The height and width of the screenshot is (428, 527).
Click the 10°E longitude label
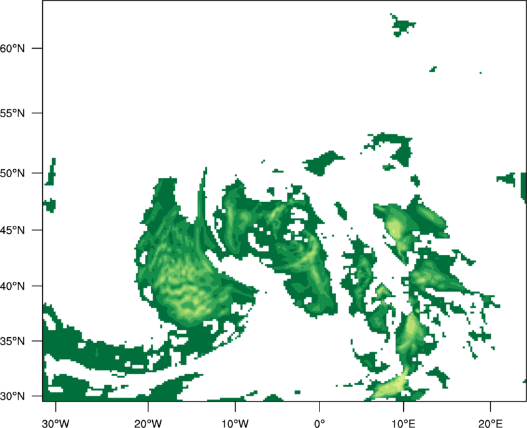point(403,423)
